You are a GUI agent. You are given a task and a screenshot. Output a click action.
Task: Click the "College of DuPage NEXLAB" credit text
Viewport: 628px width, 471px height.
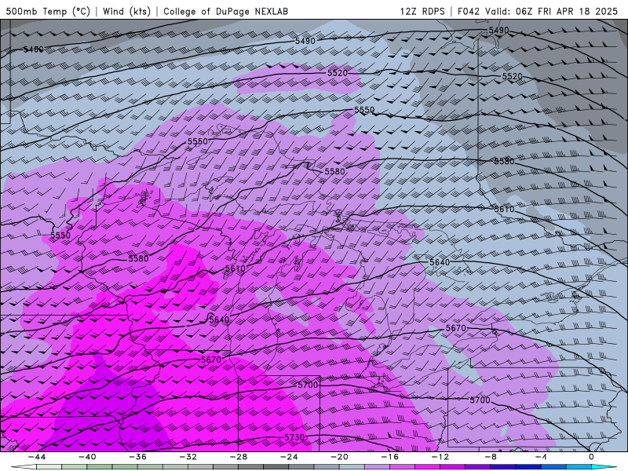225,11
